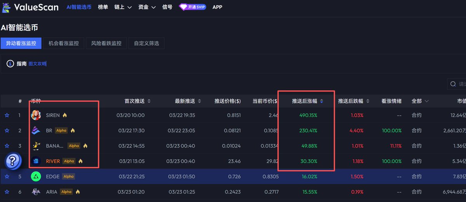Star the BANA row as favorite
The height and width of the screenshot is (202, 466).
click(x=7, y=146)
